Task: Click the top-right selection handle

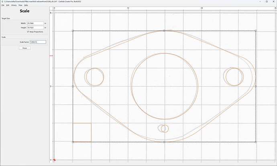Action: tap(256, 31)
